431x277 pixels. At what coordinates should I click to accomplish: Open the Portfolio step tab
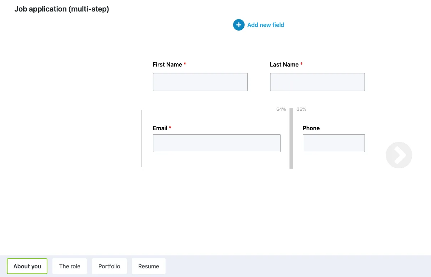(109, 266)
